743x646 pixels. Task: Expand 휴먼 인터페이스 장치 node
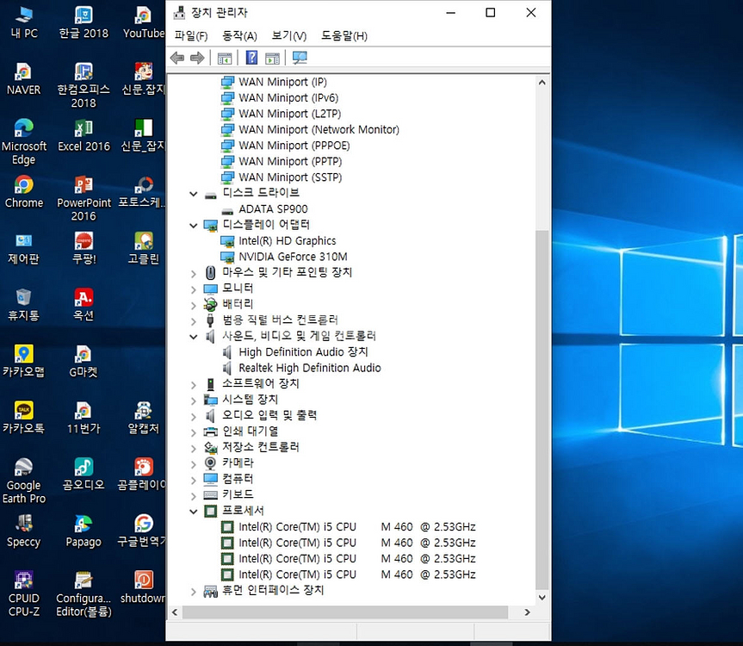tap(194, 592)
